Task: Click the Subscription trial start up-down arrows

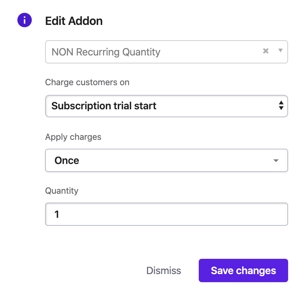Action: point(281,106)
